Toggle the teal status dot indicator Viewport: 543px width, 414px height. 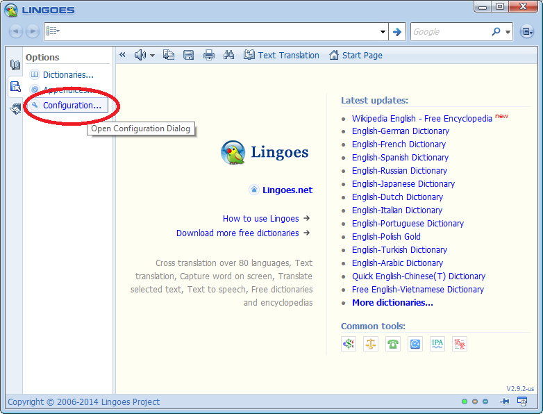coord(485,401)
